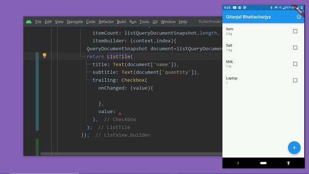Open the Refactor menu
The height and width of the screenshot is (174, 309).
click(106, 22)
